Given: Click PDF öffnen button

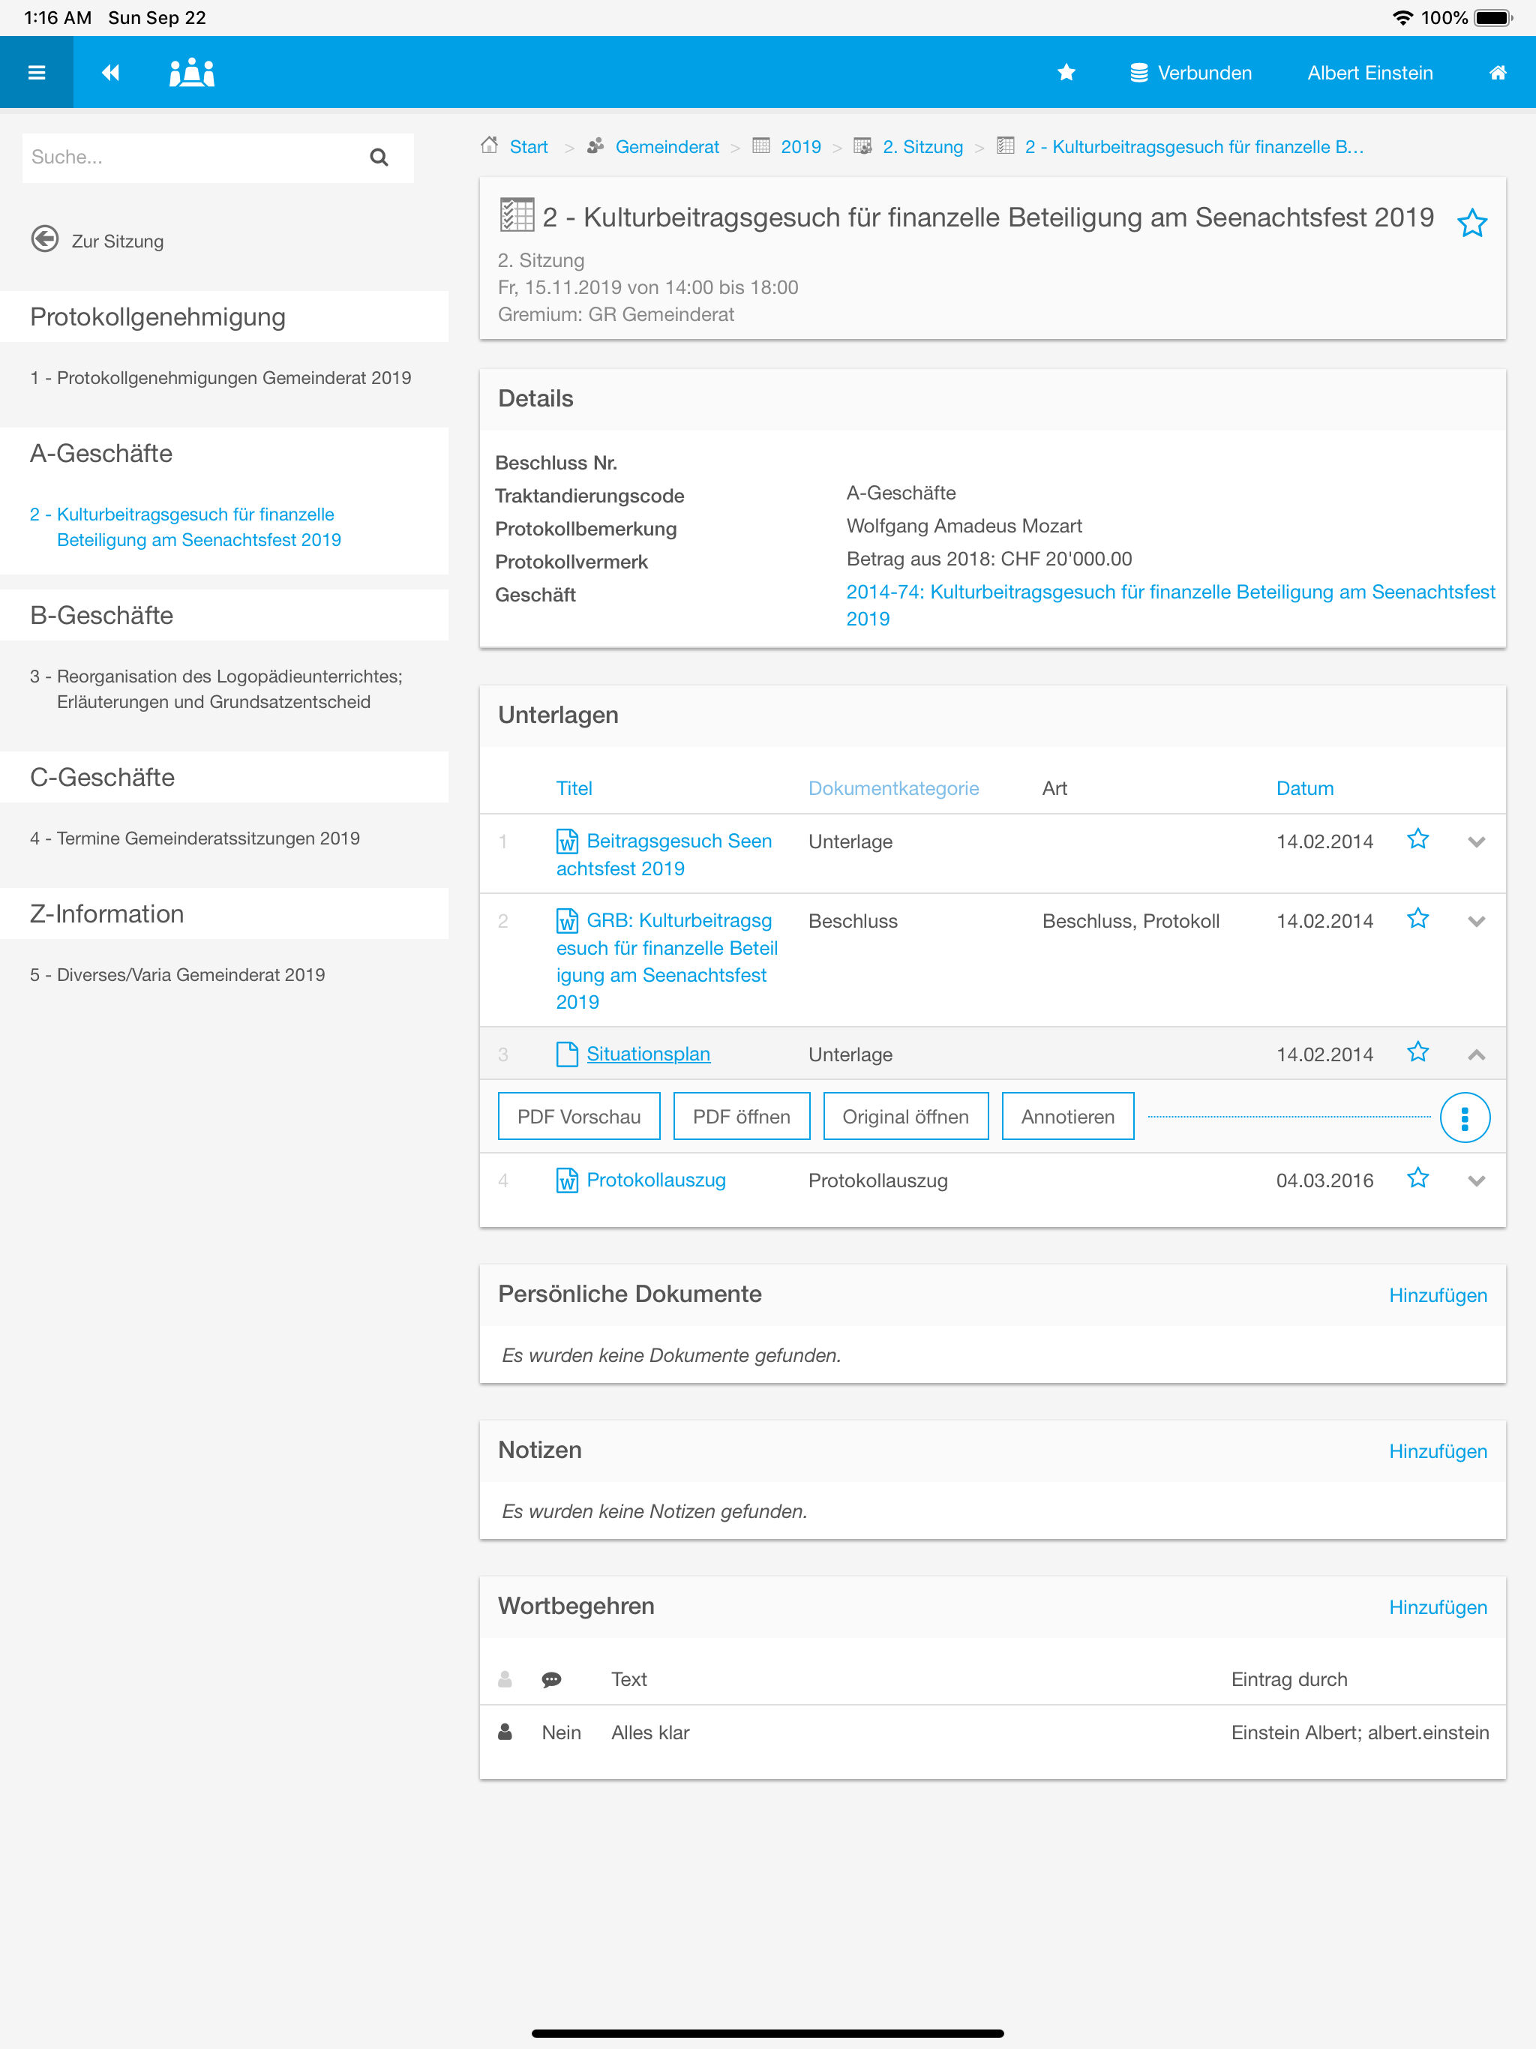Looking at the screenshot, I should click(741, 1116).
